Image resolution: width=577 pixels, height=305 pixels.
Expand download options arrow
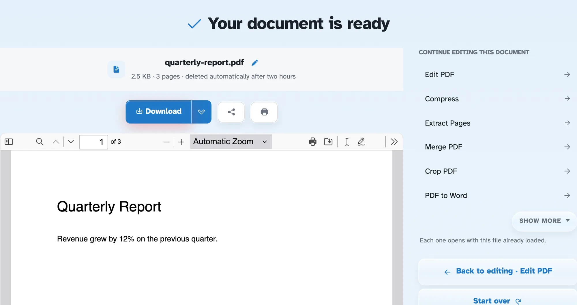[x=201, y=112]
